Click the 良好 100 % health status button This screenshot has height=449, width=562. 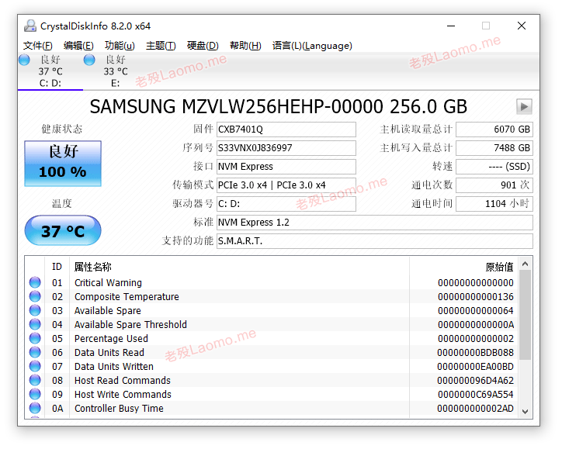click(63, 164)
